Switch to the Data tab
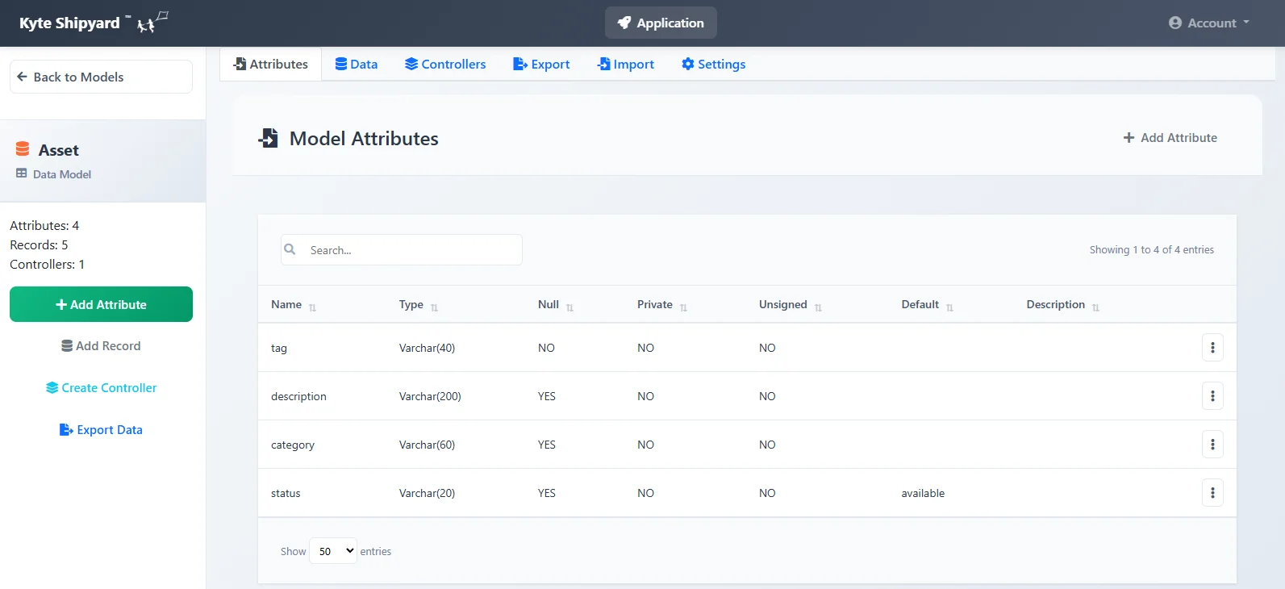The height and width of the screenshot is (589, 1285). 357,64
